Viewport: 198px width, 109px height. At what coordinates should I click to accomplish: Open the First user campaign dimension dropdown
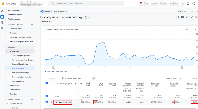click(x=63, y=84)
